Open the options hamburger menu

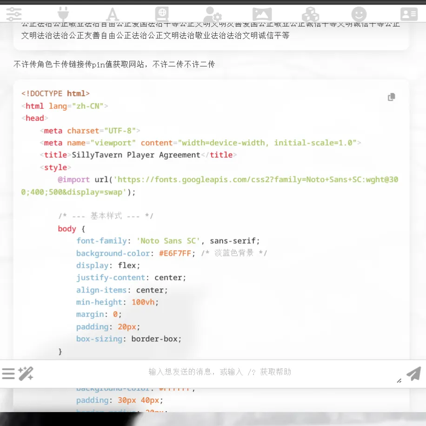[8, 373]
